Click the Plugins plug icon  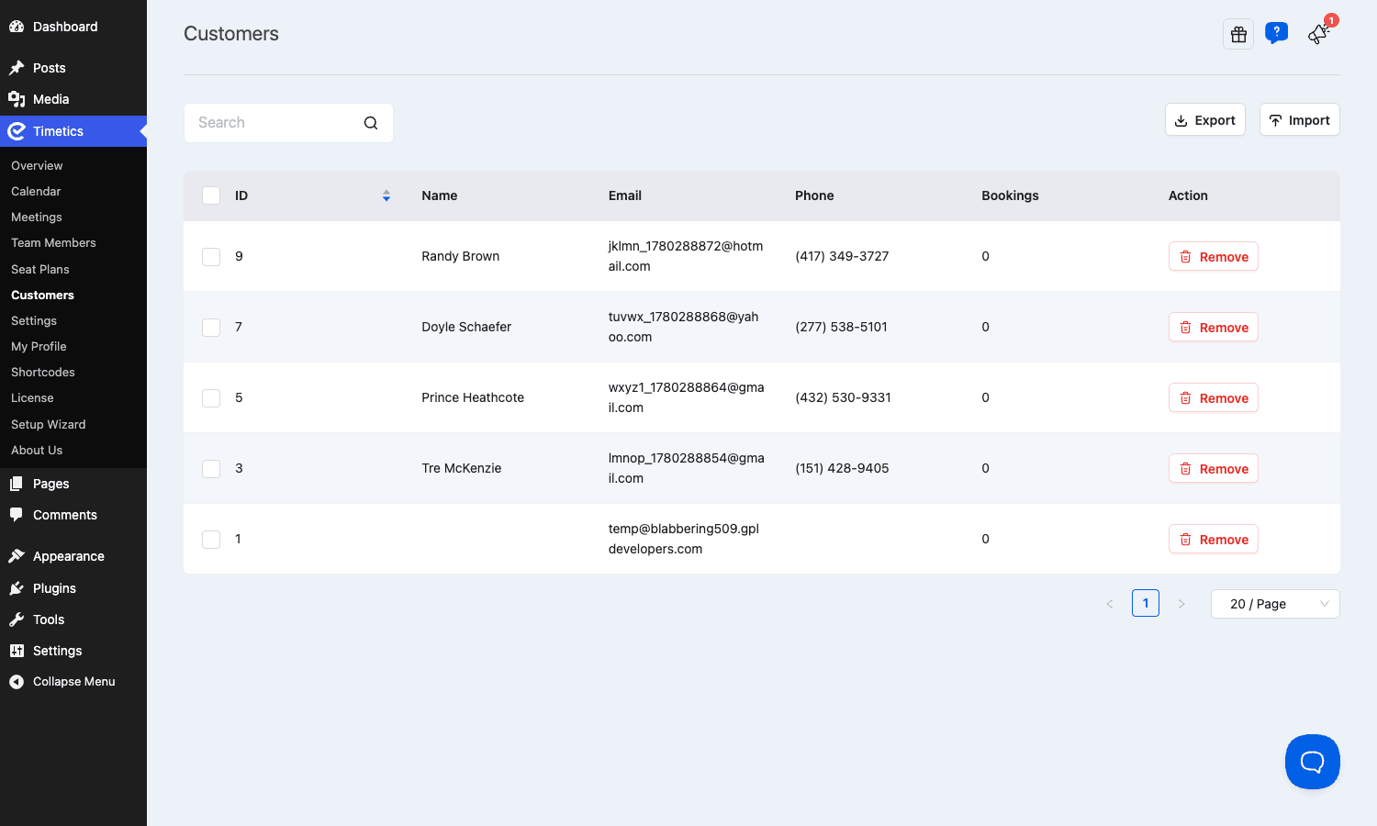(17, 588)
